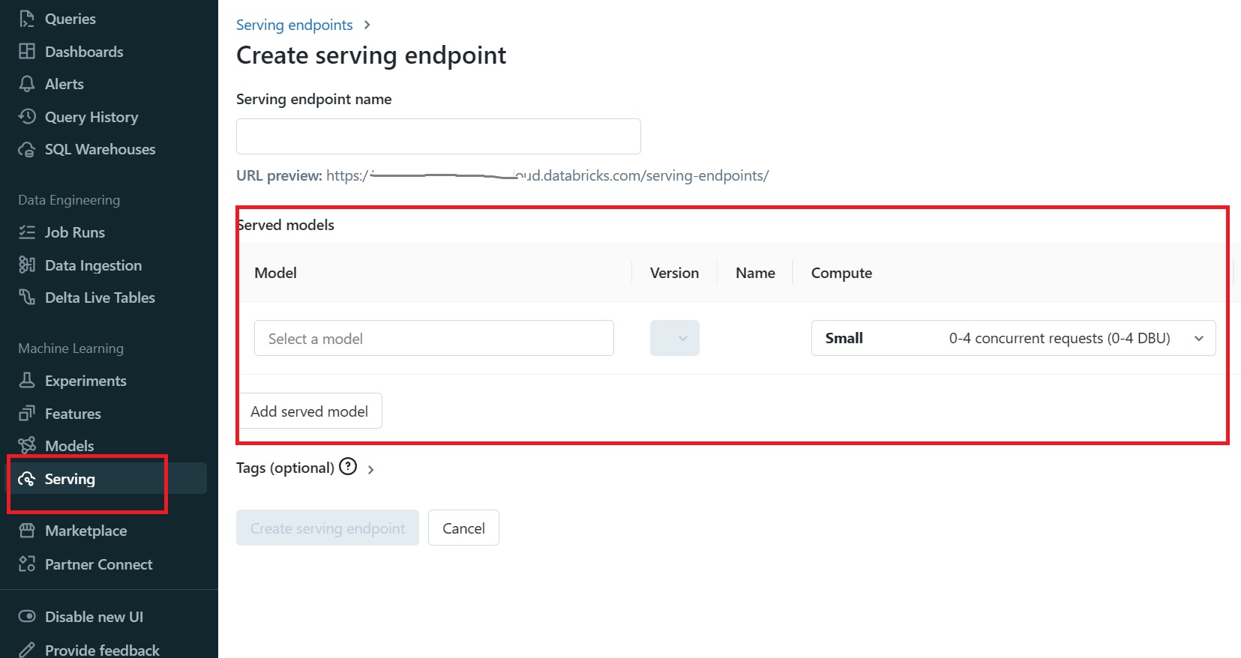Focus the Serving endpoint name field
The height and width of the screenshot is (658, 1241).
pos(438,136)
